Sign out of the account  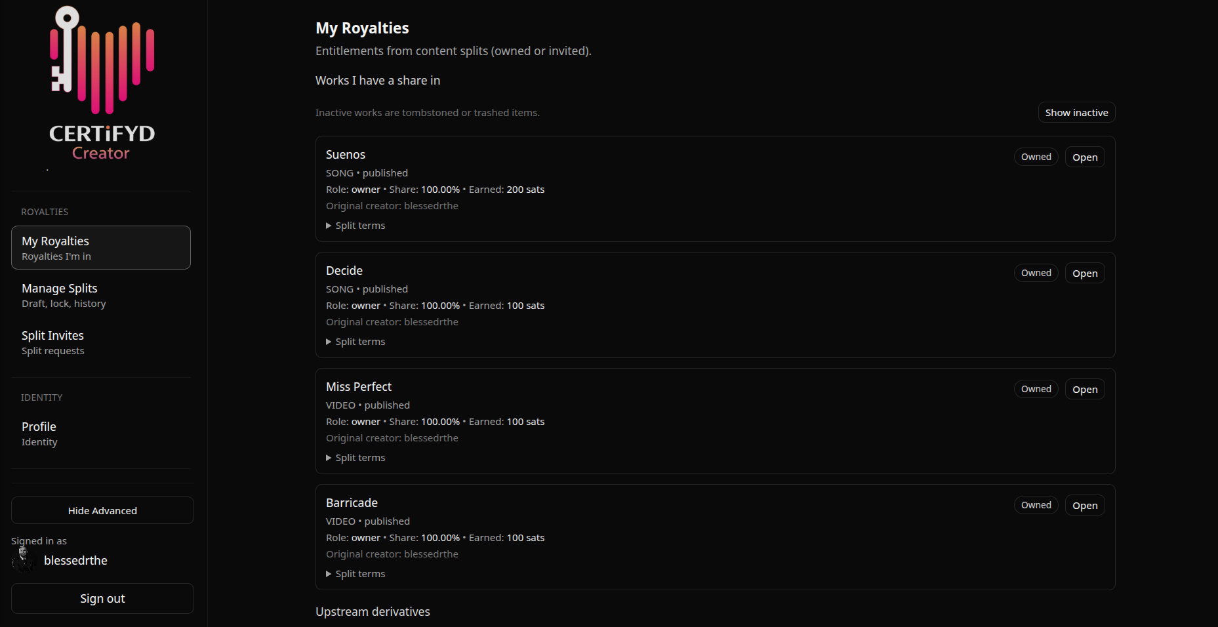(x=102, y=598)
